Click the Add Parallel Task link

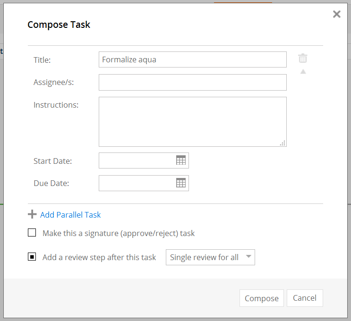(70, 215)
